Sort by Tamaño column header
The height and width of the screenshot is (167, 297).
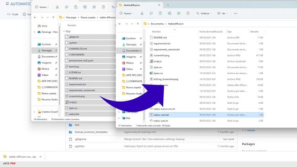254,32
